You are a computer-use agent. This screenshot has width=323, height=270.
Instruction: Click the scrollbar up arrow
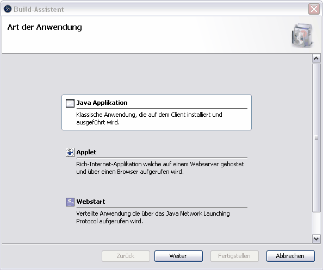coord(316,59)
